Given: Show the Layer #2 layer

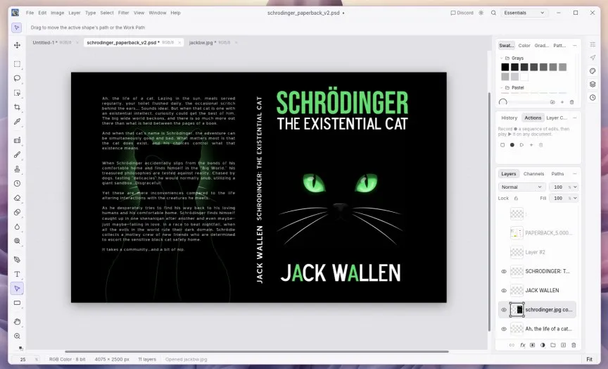Looking at the screenshot, I should (x=504, y=252).
